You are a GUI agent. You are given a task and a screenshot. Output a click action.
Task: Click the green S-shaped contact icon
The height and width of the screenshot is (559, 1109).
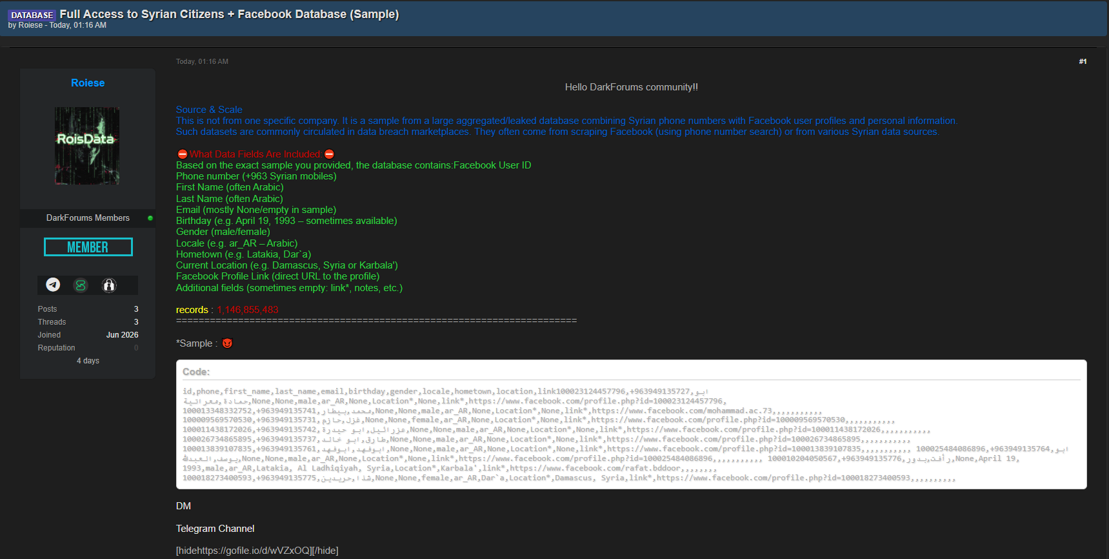81,285
